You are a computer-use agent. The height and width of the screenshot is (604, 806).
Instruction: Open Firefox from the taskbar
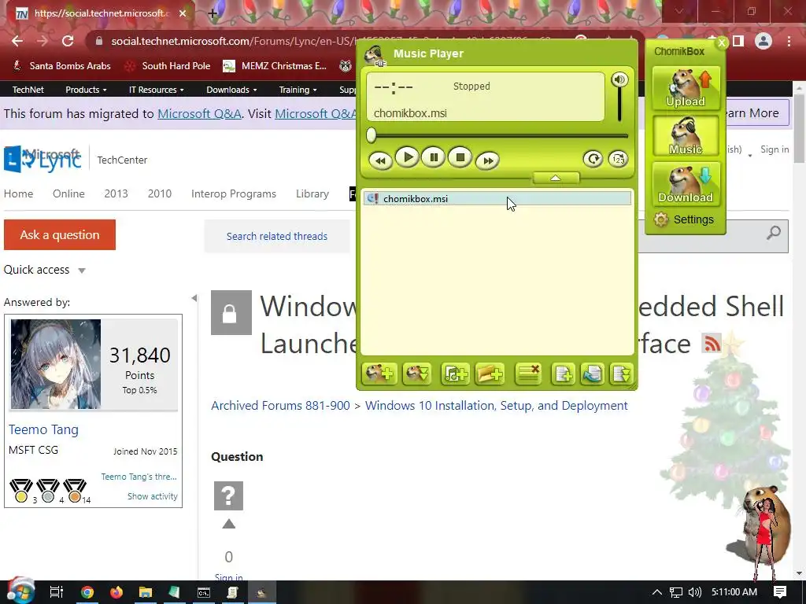click(116, 592)
